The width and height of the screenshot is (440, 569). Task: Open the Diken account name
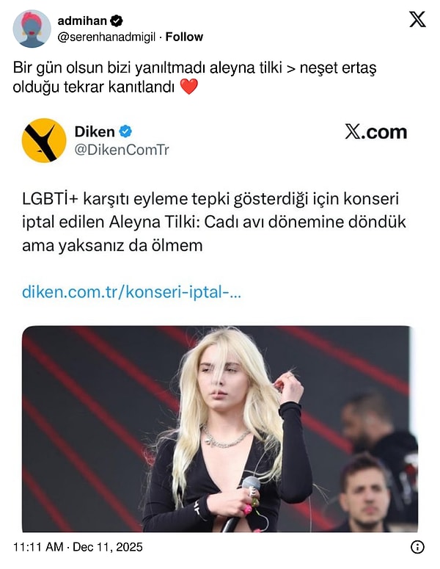(x=95, y=131)
